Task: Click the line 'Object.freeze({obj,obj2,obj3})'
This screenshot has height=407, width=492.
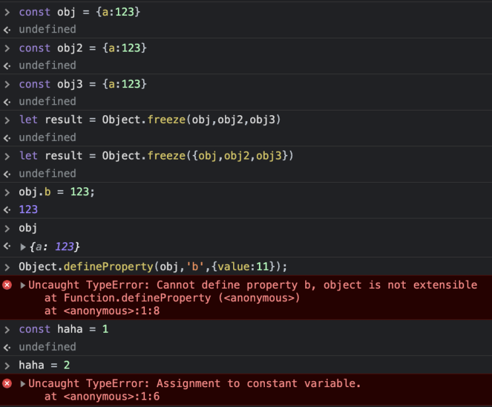Action: click(156, 156)
